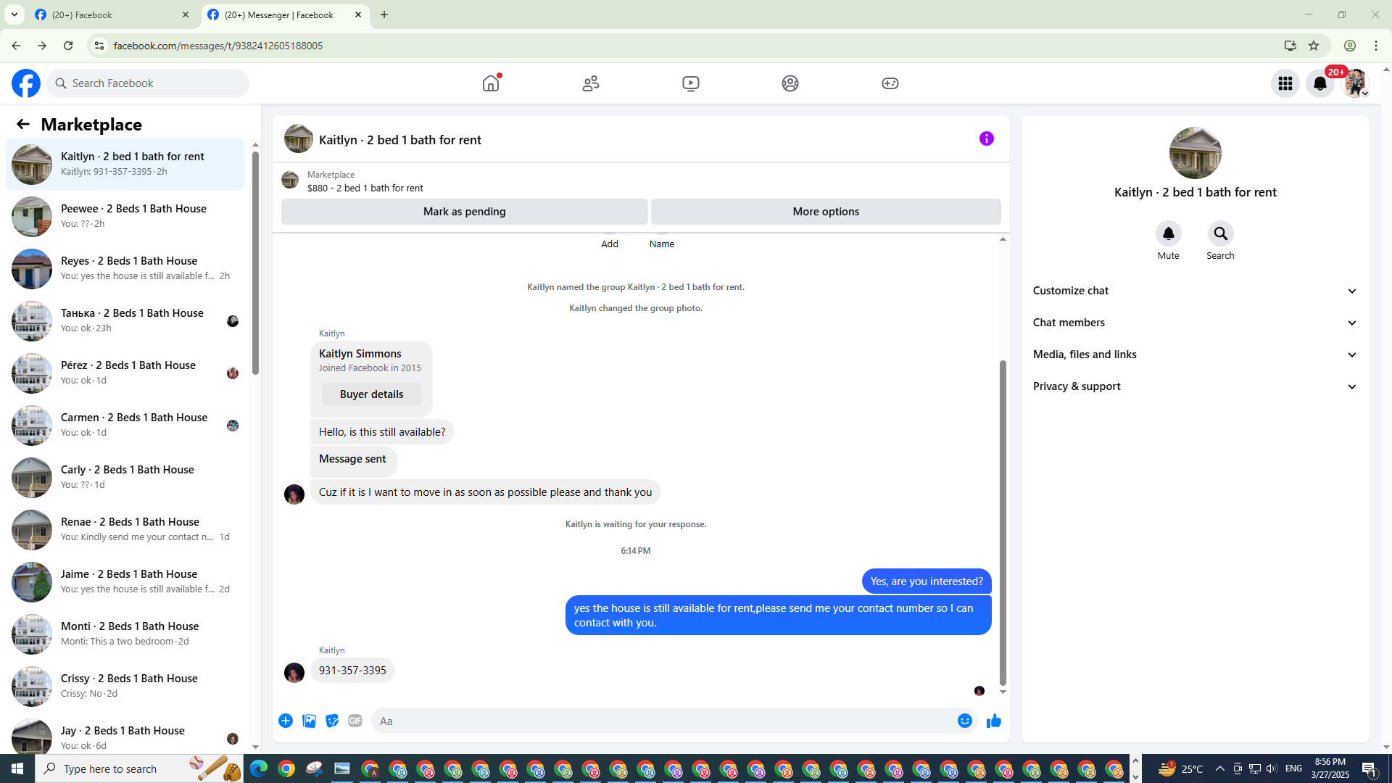This screenshot has height=783, width=1392.
Task: Open the Jaime conversation
Action: pyautogui.click(x=125, y=581)
